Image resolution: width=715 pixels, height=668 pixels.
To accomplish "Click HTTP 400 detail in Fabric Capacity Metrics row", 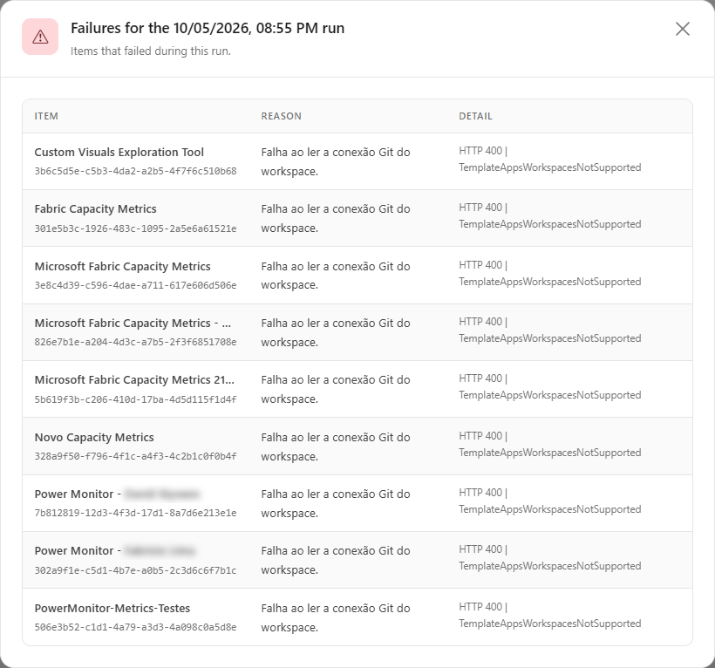I will click(550, 215).
